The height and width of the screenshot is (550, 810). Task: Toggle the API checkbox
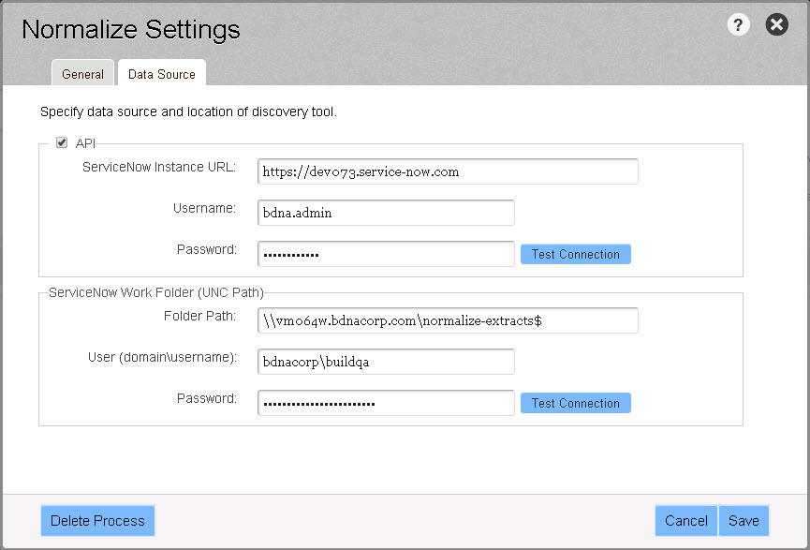(62, 142)
